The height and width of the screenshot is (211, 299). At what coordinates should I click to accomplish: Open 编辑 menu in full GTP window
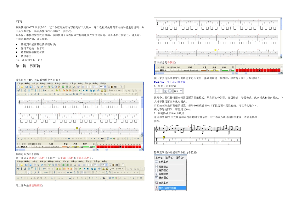click(x=27, y=84)
